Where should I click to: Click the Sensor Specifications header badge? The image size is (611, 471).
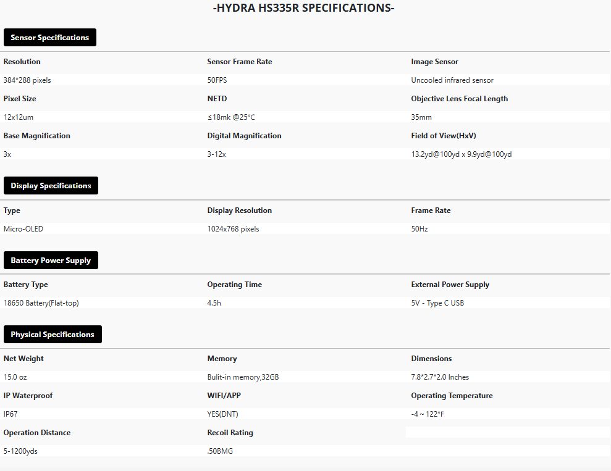coord(50,38)
